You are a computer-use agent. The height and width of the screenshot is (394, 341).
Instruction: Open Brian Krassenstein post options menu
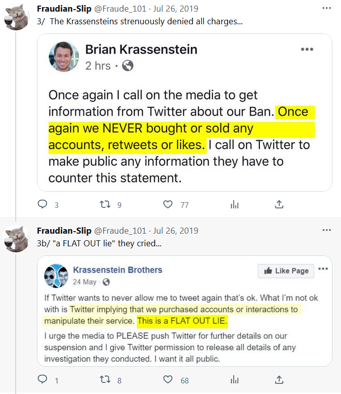pyautogui.click(x=307, y=50)
